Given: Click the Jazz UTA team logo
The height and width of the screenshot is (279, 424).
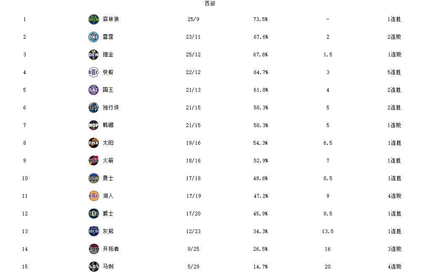Looking at the screenshot, I should [x=93, y=214].
